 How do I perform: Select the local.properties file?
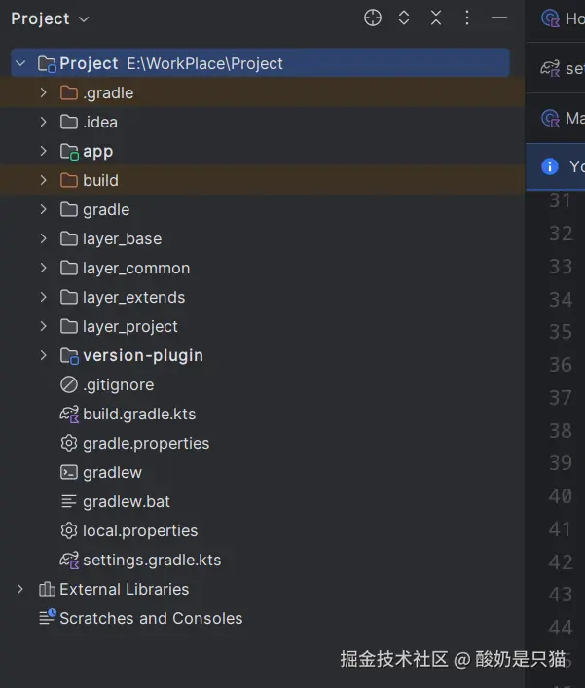[x=140, y=530]
